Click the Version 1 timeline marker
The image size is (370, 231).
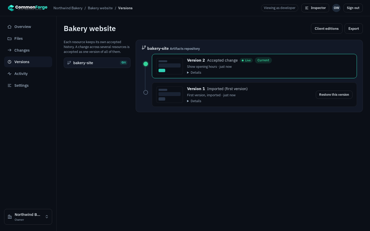146,92
